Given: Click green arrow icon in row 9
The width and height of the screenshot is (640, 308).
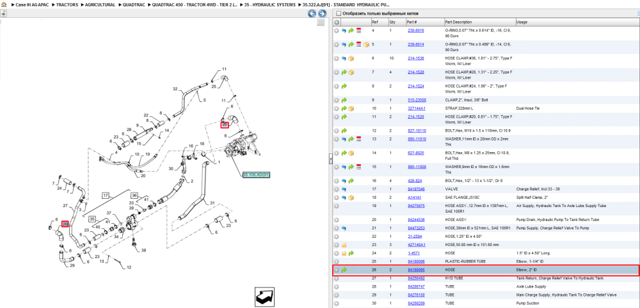Looking at the screenshot, I should 344,100.
